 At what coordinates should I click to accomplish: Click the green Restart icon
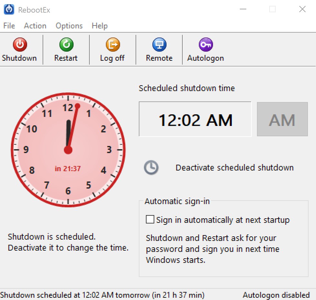(66, 45)
